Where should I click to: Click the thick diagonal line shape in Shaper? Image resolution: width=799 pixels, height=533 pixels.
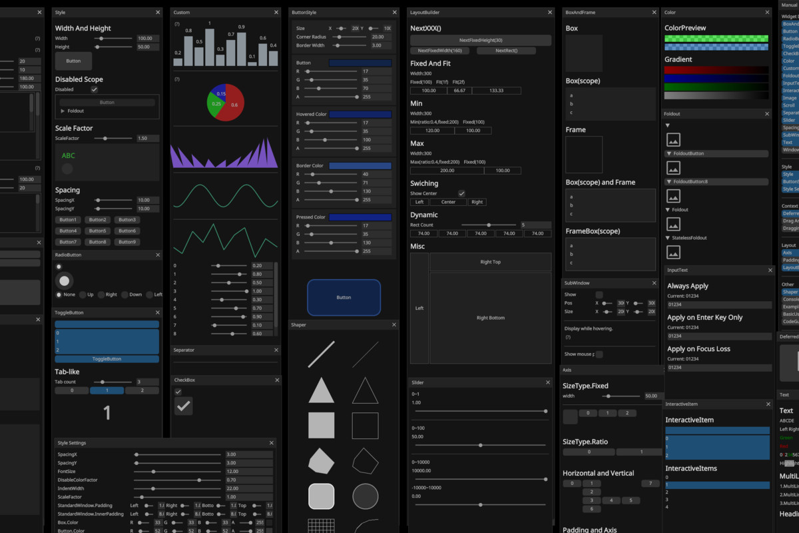coord(322,354)
